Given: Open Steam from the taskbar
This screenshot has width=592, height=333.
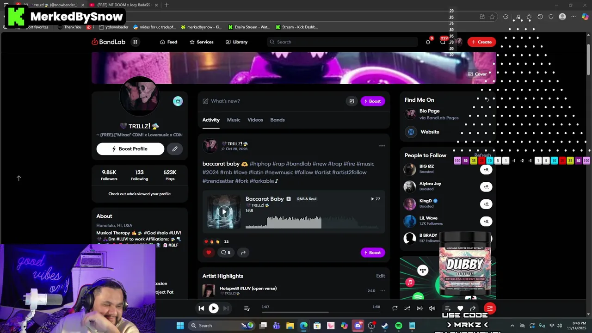Looking at the screenshot, I should [x=385, y=326].
